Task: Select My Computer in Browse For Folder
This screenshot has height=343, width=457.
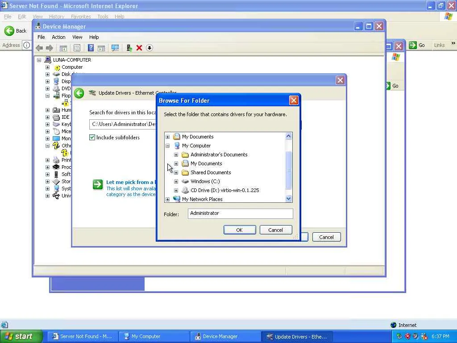Action: [x=196, y=146]
